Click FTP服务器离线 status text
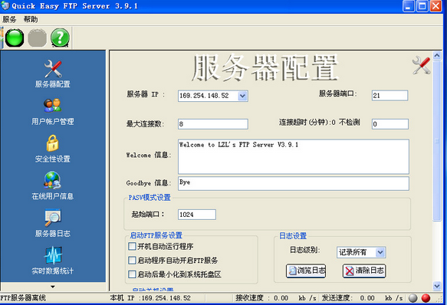Viewport: 447px width, 305px height. click(23, 298)
